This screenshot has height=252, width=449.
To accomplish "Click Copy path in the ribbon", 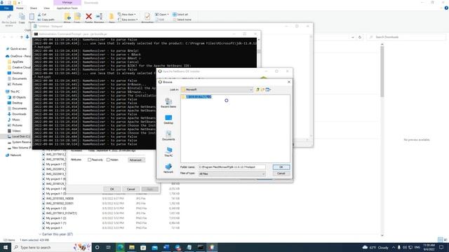I will [x=46, y=20].
